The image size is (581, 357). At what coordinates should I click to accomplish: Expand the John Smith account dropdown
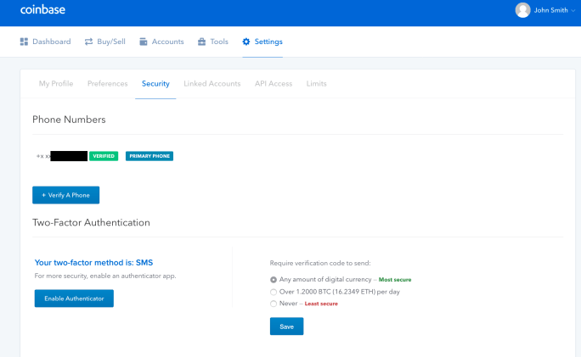(573, 11)
